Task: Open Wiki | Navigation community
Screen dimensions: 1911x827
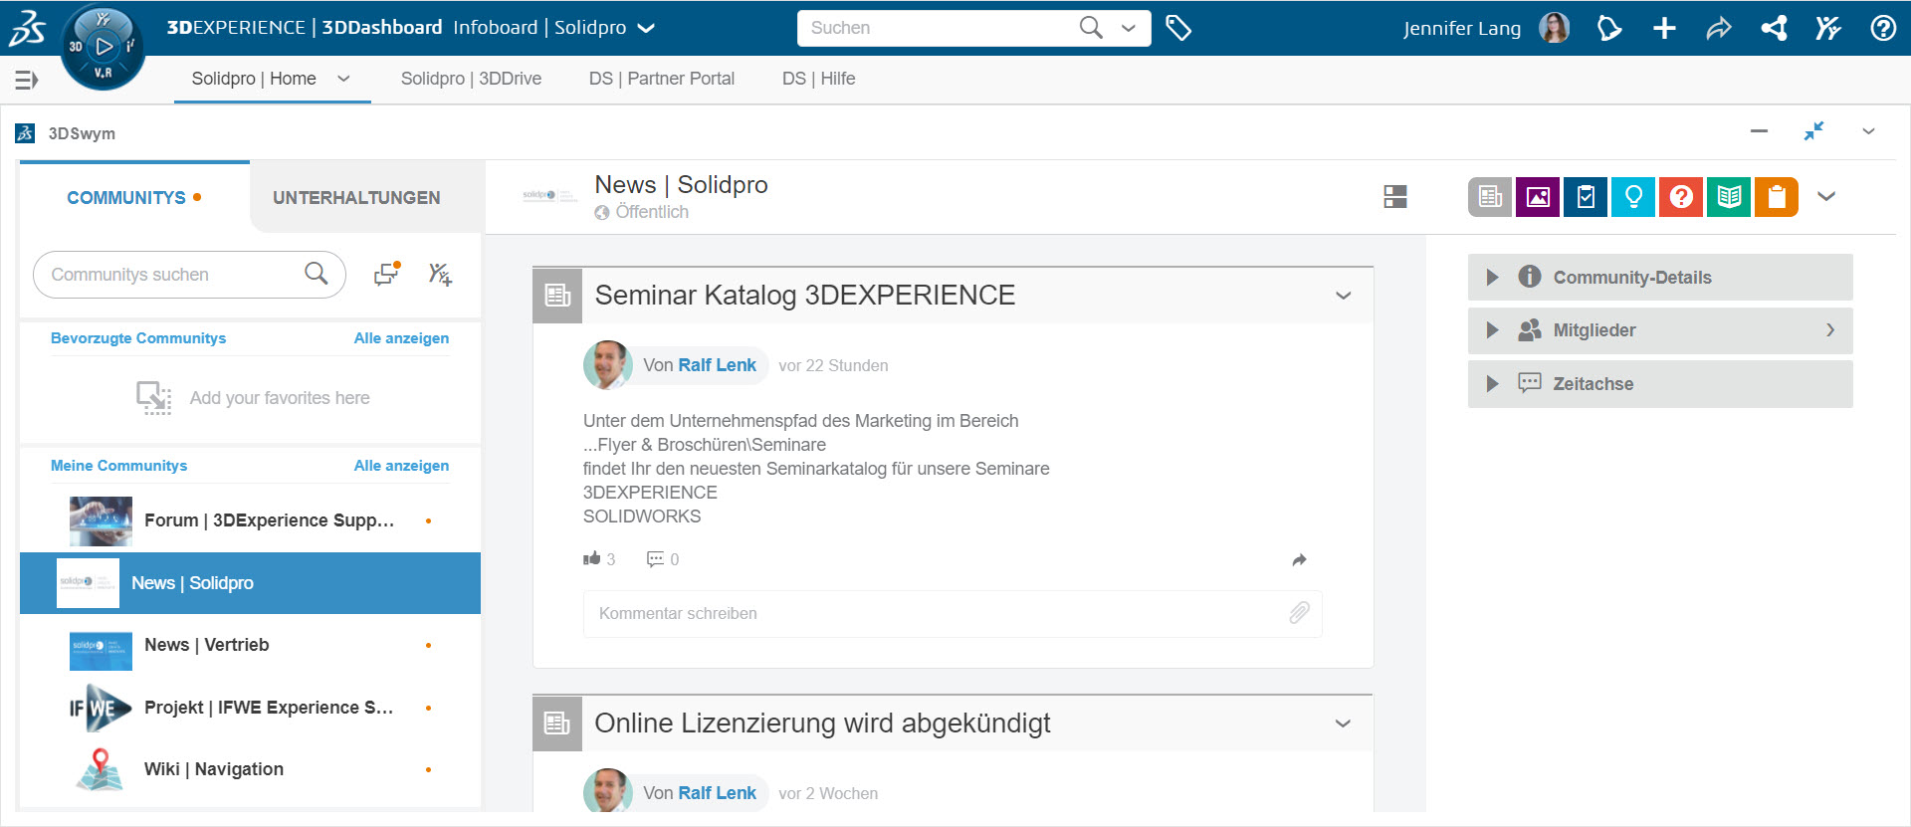Action: (250, 769)
